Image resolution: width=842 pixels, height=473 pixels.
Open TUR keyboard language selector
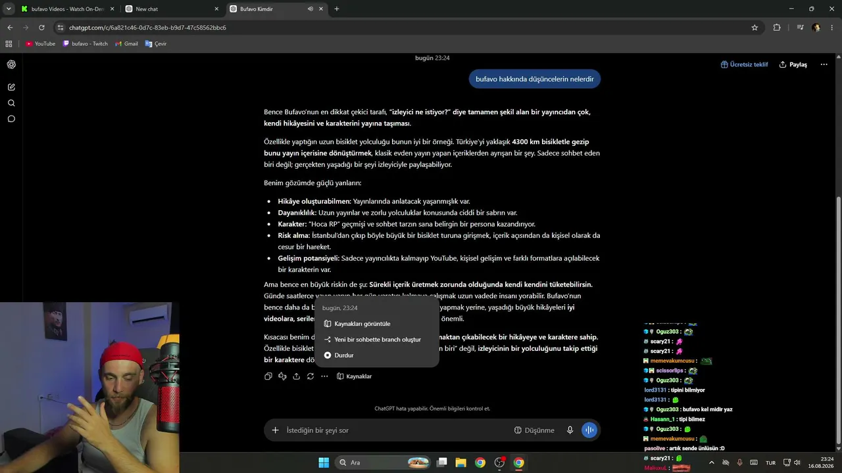point(770,462)
